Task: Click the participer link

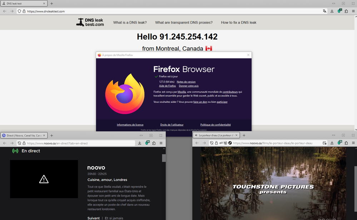Action: pyautogui.click(x=222, y=102)
